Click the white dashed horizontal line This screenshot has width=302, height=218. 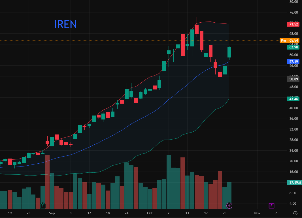pyautogui.click(x=143, y=79)
